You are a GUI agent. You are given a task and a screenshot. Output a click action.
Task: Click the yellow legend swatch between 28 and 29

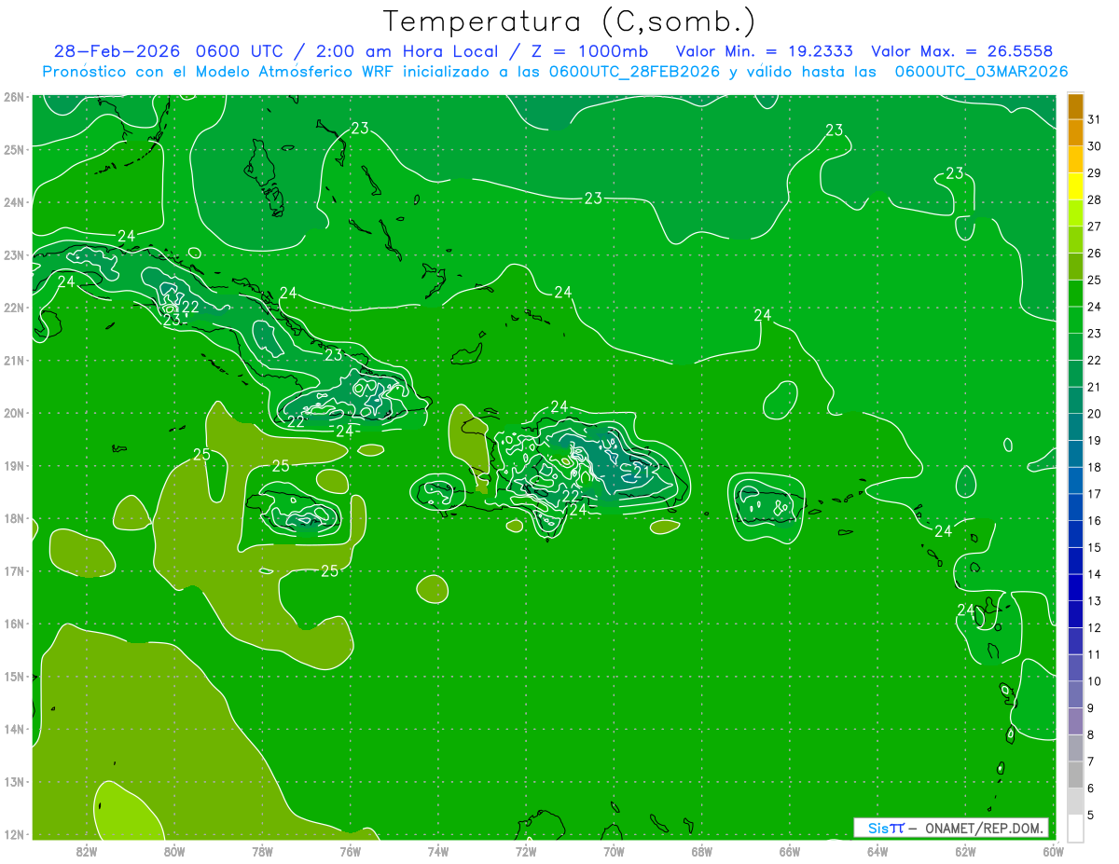coord(1075,186)
